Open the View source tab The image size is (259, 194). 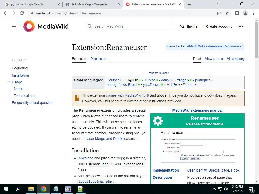pyautogui.click(x=214, y=59)
